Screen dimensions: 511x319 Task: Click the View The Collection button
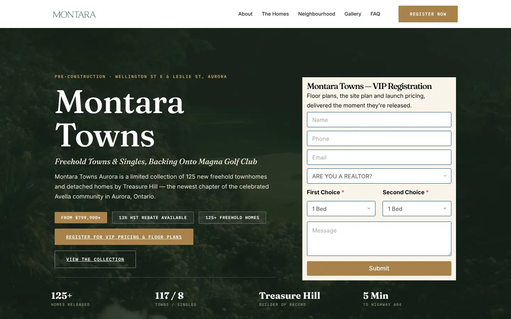(x=95, y=259)
